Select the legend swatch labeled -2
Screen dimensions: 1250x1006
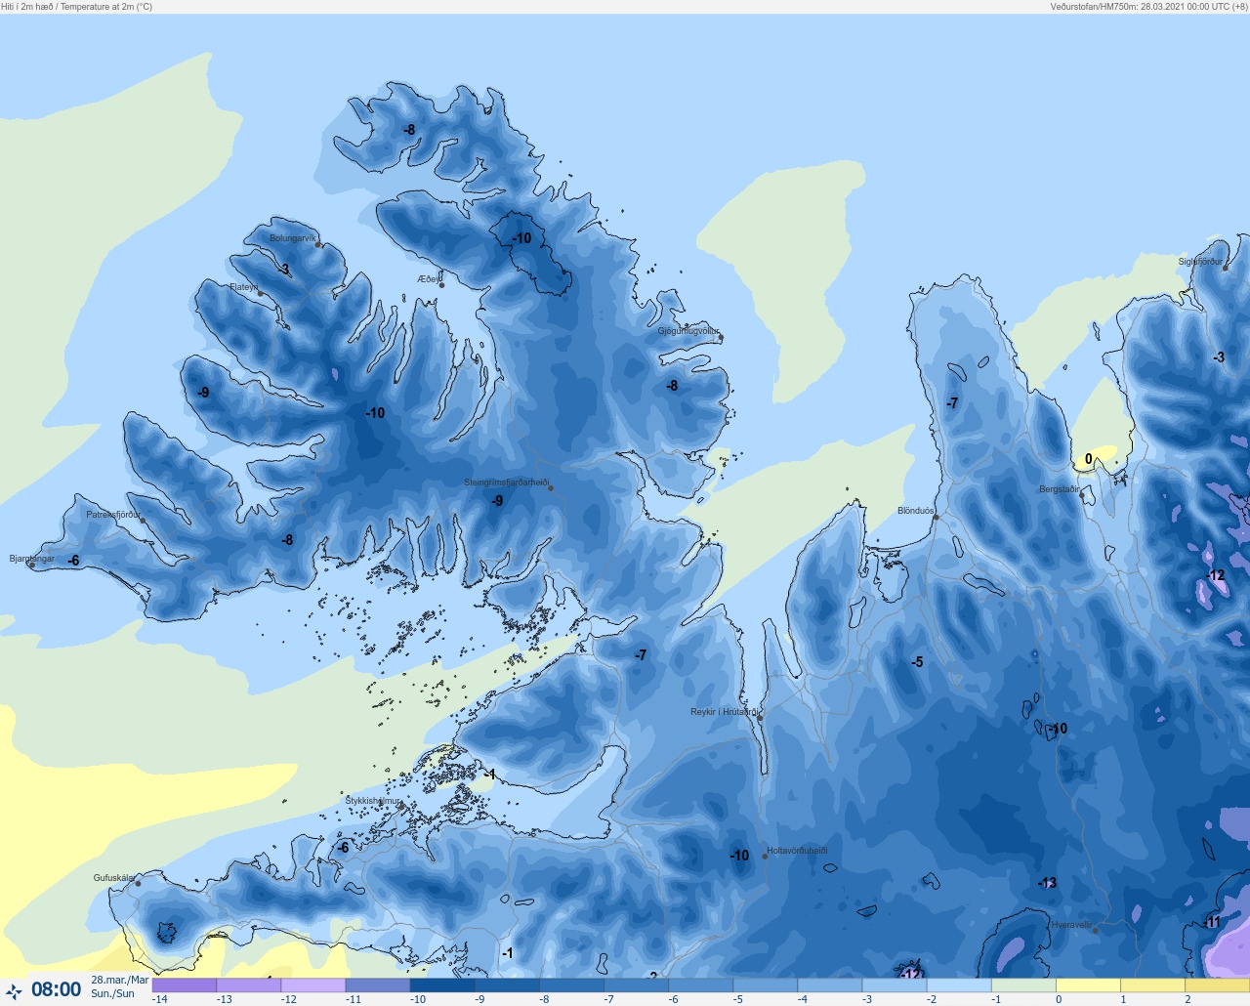pos(958,985)
